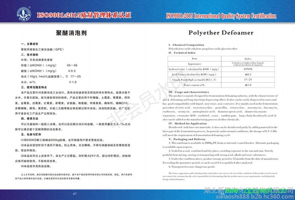Select the 'V. Packaging and Delivery' heading
This screenshot has width=295, height=200.
click(x=187, y=139)
